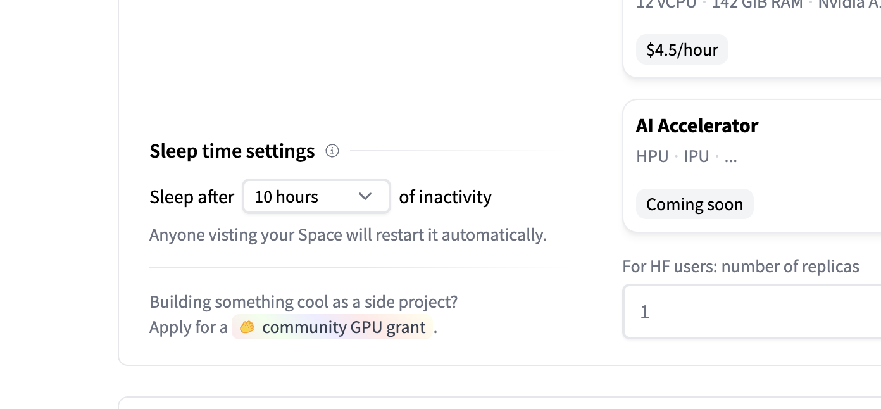Image resolution: width=881 pixels, height=409 pixels.
Task: Open the community GPU grant link
Action: 343,327
